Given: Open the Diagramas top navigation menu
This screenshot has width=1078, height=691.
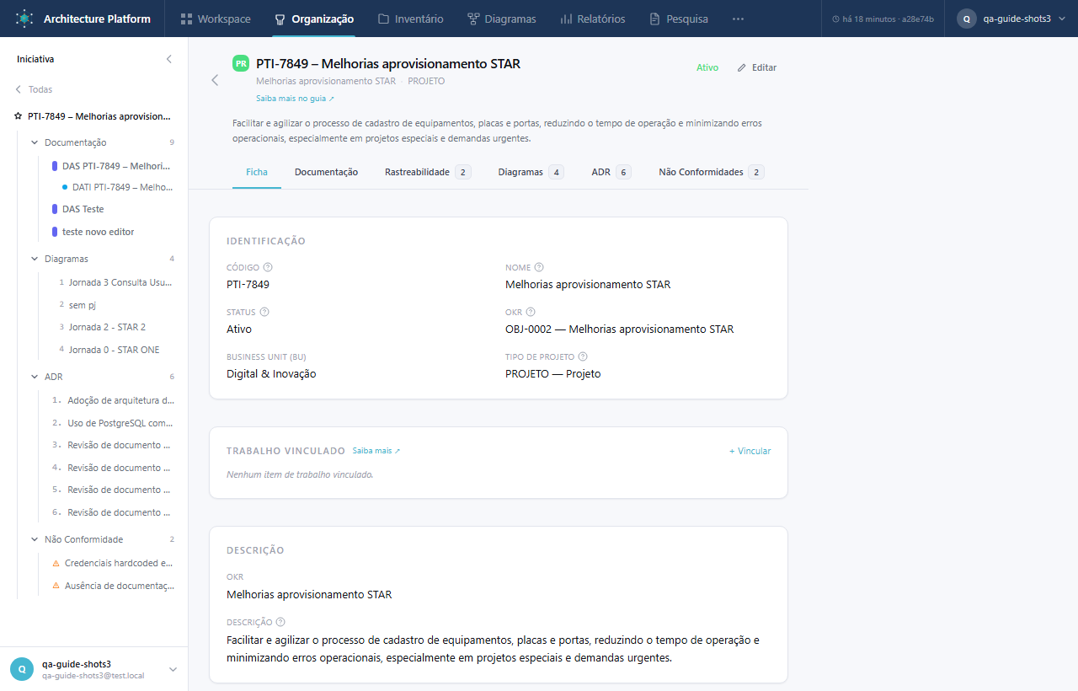Looking at the screenshot, I should coord(501,19).
